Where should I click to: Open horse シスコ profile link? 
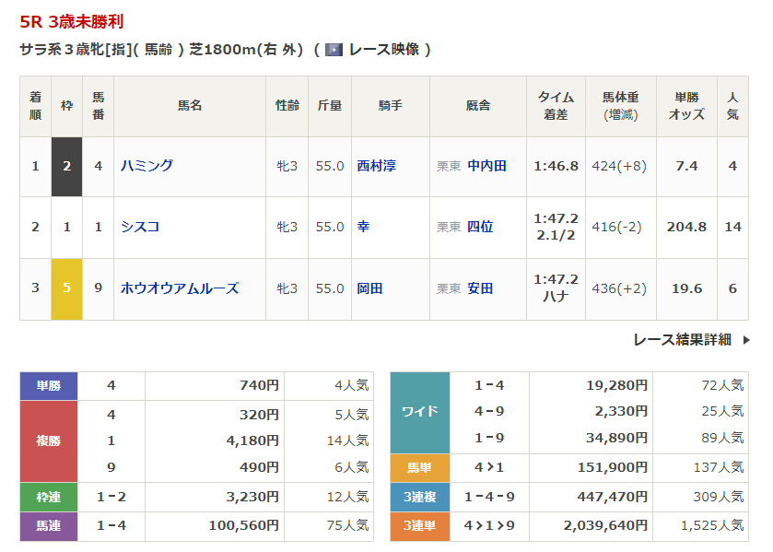coord(140,226)
